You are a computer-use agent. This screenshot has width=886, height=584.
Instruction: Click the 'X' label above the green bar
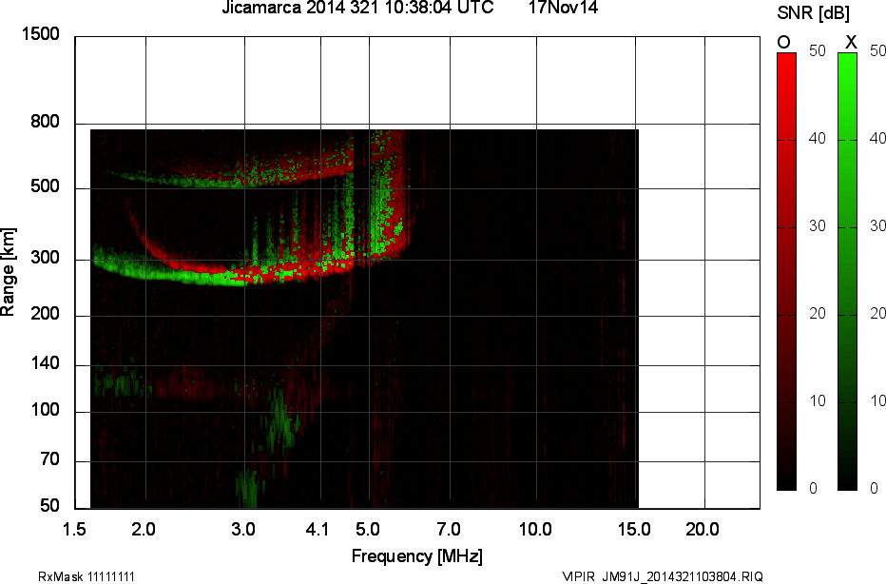851,43
